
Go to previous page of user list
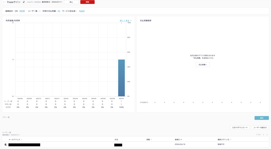[x=263, y=135]
